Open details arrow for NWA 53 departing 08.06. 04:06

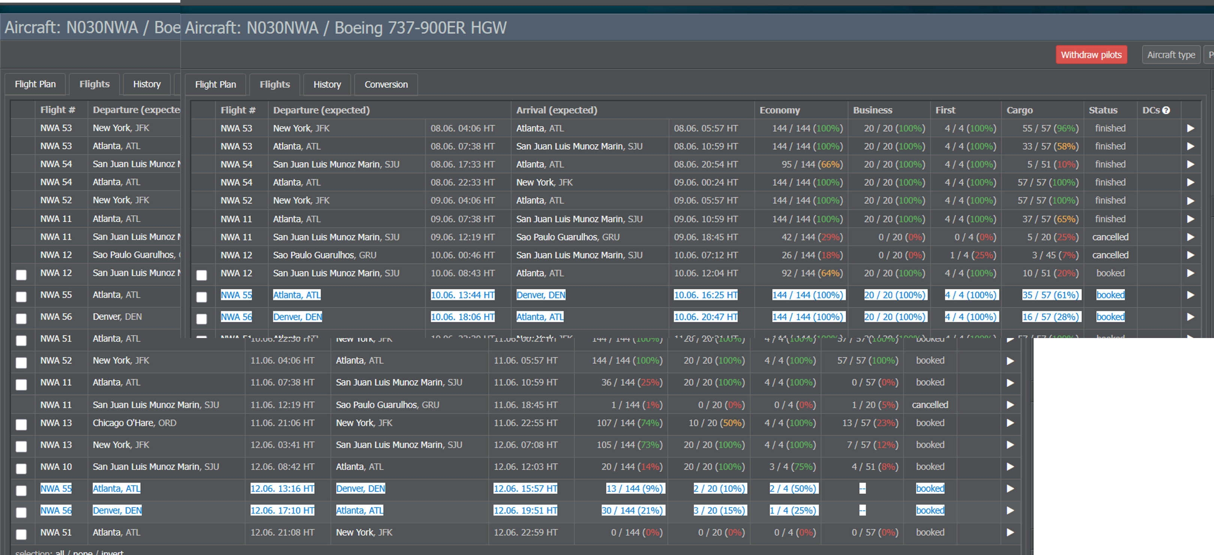coord(1190,128)
